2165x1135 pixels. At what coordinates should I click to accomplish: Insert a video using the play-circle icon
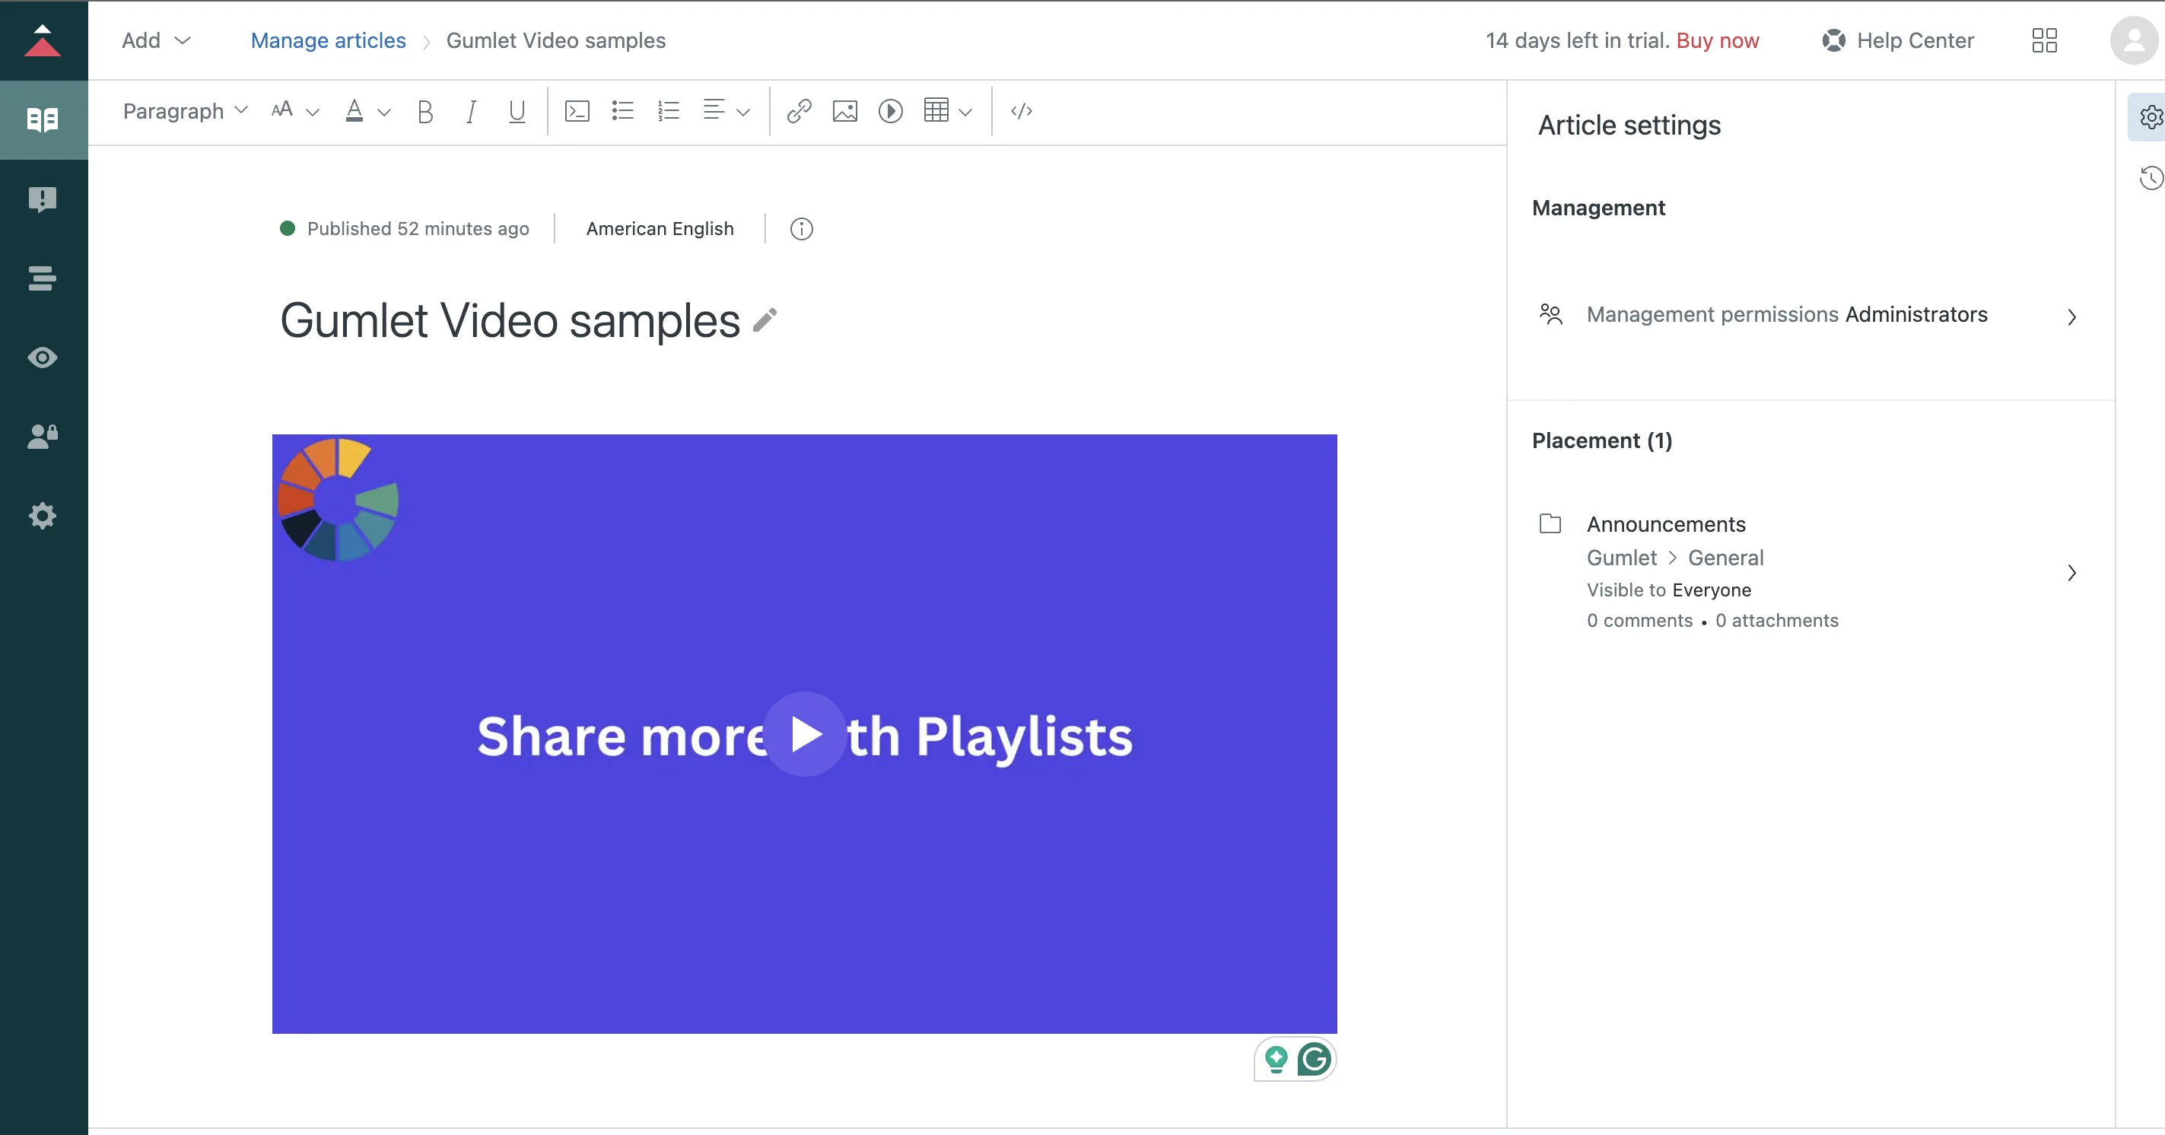pos(891,111)
